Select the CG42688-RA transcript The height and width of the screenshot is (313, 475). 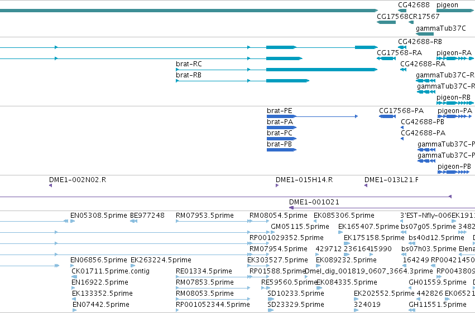click(x=403, y=70)
